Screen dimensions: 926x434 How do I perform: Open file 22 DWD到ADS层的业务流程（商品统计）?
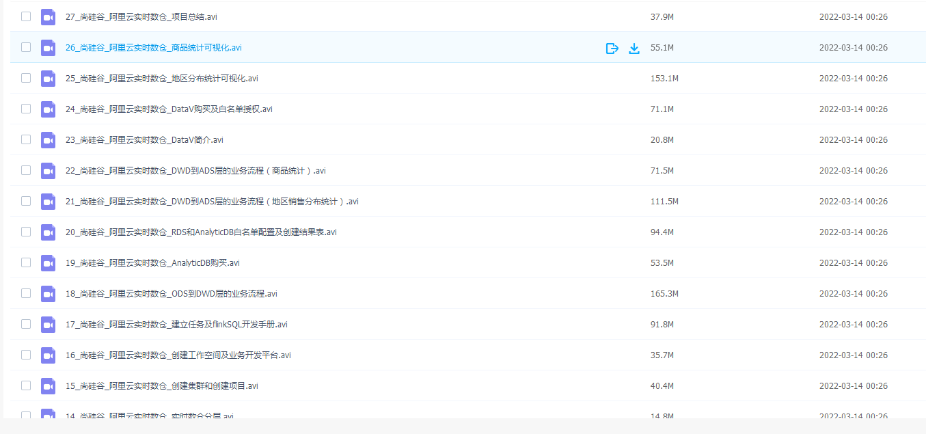pyautogui.click(x=195, y=171)
